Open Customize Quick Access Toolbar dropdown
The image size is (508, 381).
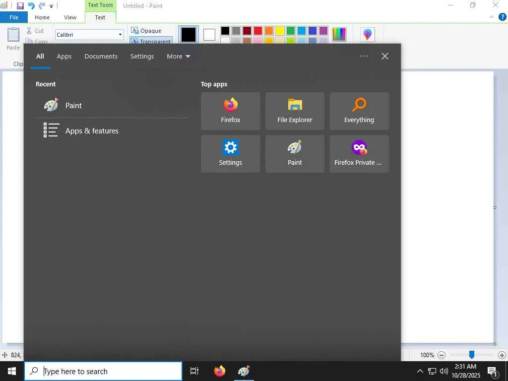point(51,6)
